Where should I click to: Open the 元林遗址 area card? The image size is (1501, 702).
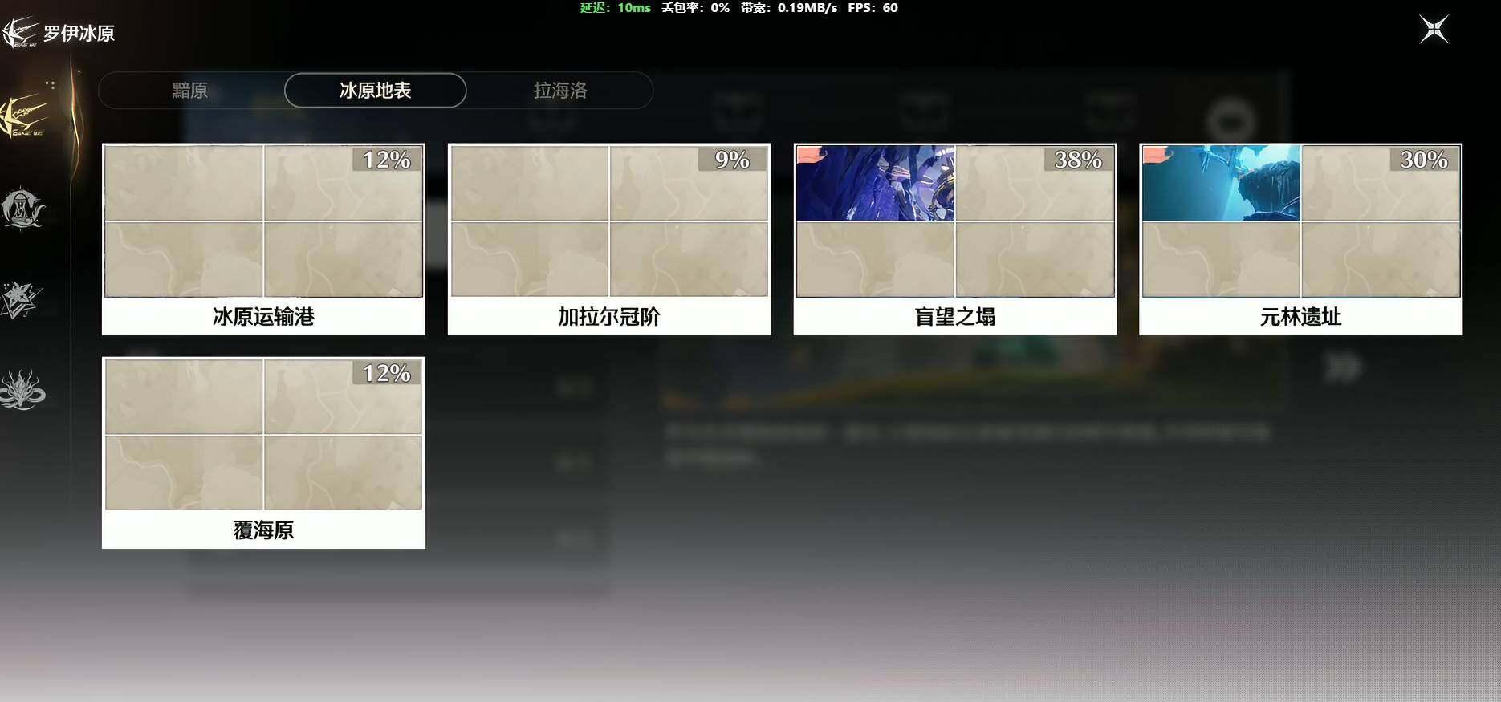coord(1301,239)
